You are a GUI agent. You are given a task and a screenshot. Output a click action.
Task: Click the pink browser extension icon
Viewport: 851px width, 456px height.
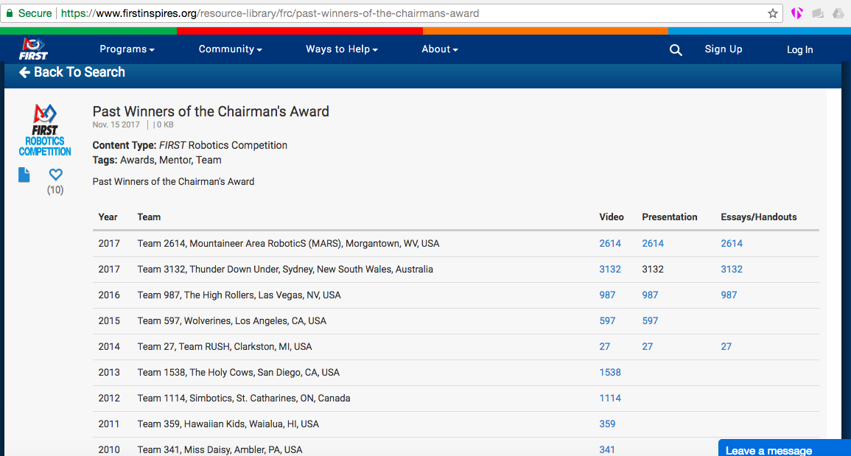point(796,13)
